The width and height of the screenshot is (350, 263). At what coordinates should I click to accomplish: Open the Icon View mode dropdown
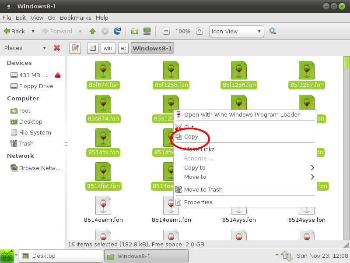[237, 31]
